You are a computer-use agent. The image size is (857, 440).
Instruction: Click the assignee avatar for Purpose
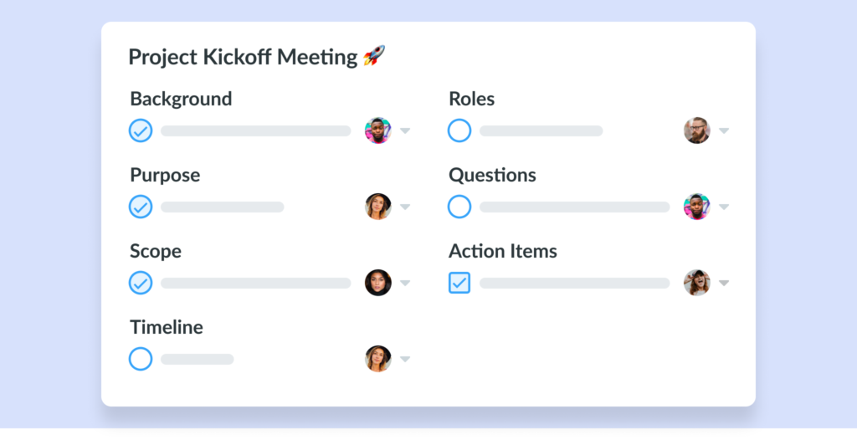pyautogui.click(x=378, y=207)
